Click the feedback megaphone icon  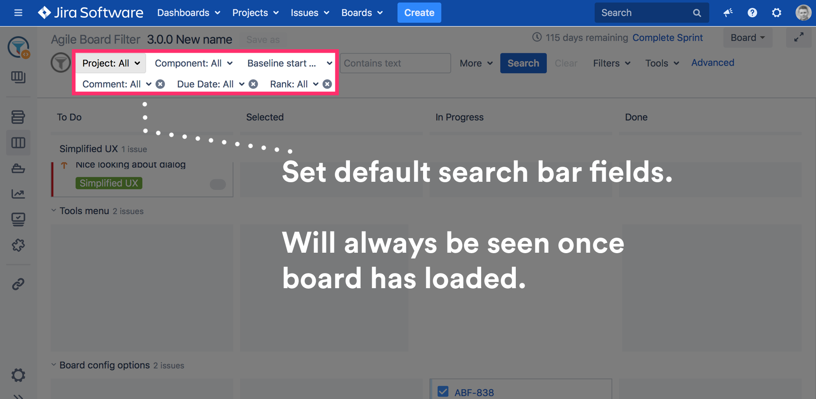click(728, 13)
